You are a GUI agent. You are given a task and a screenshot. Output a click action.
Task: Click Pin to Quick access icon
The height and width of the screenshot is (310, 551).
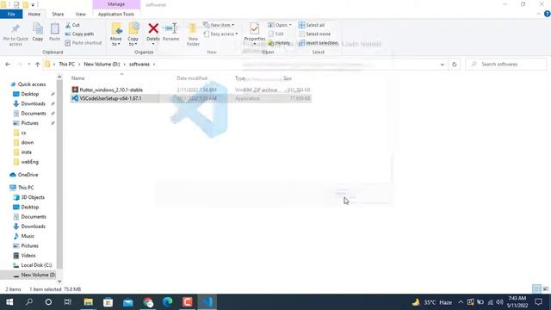(x=15, y=29)
